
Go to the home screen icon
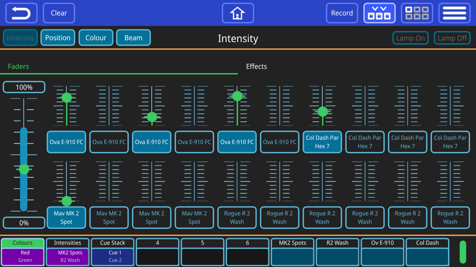(237, 13)
